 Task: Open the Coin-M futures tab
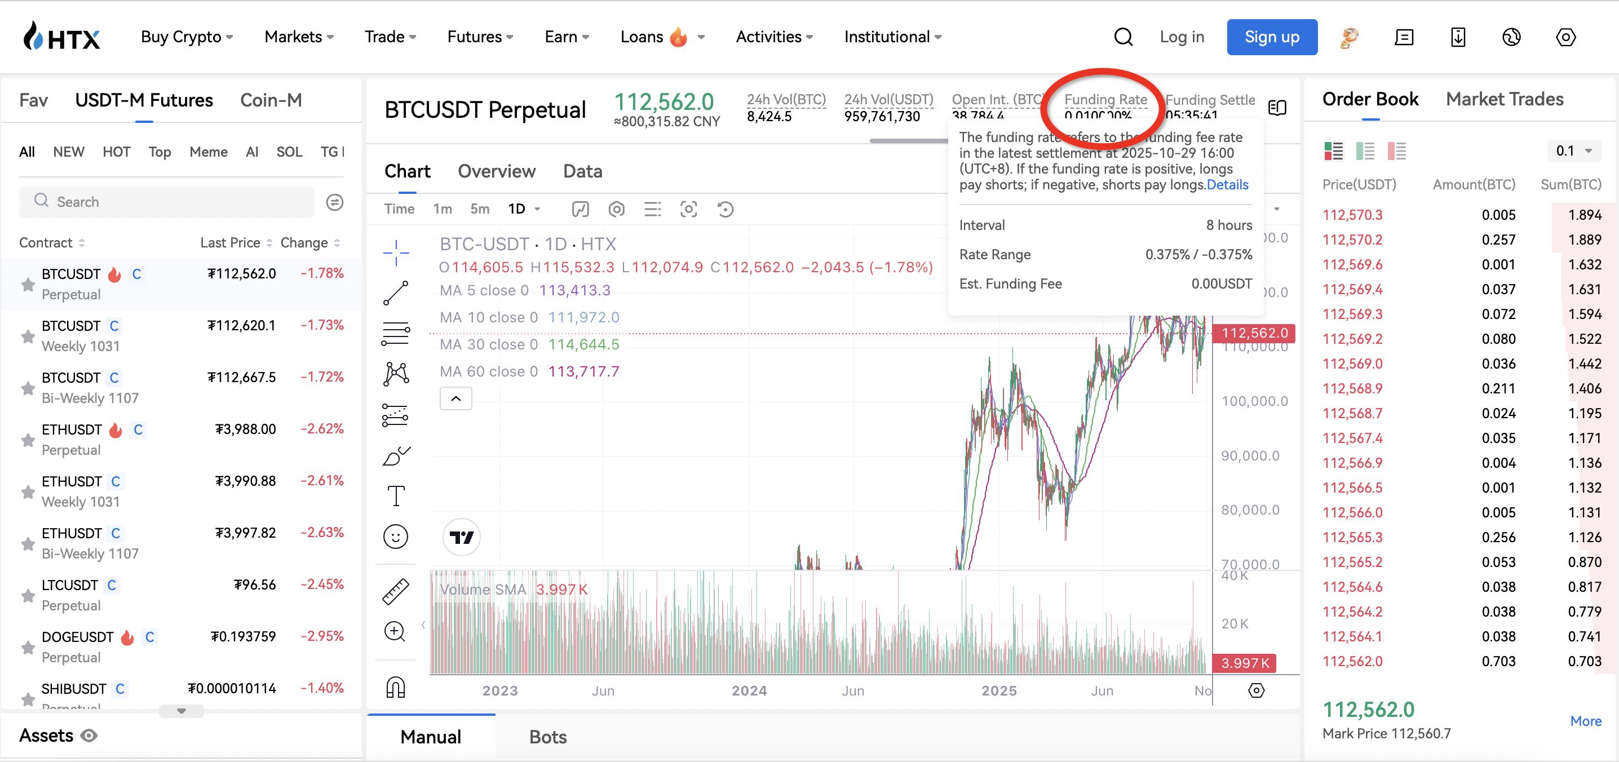[271, 100]
